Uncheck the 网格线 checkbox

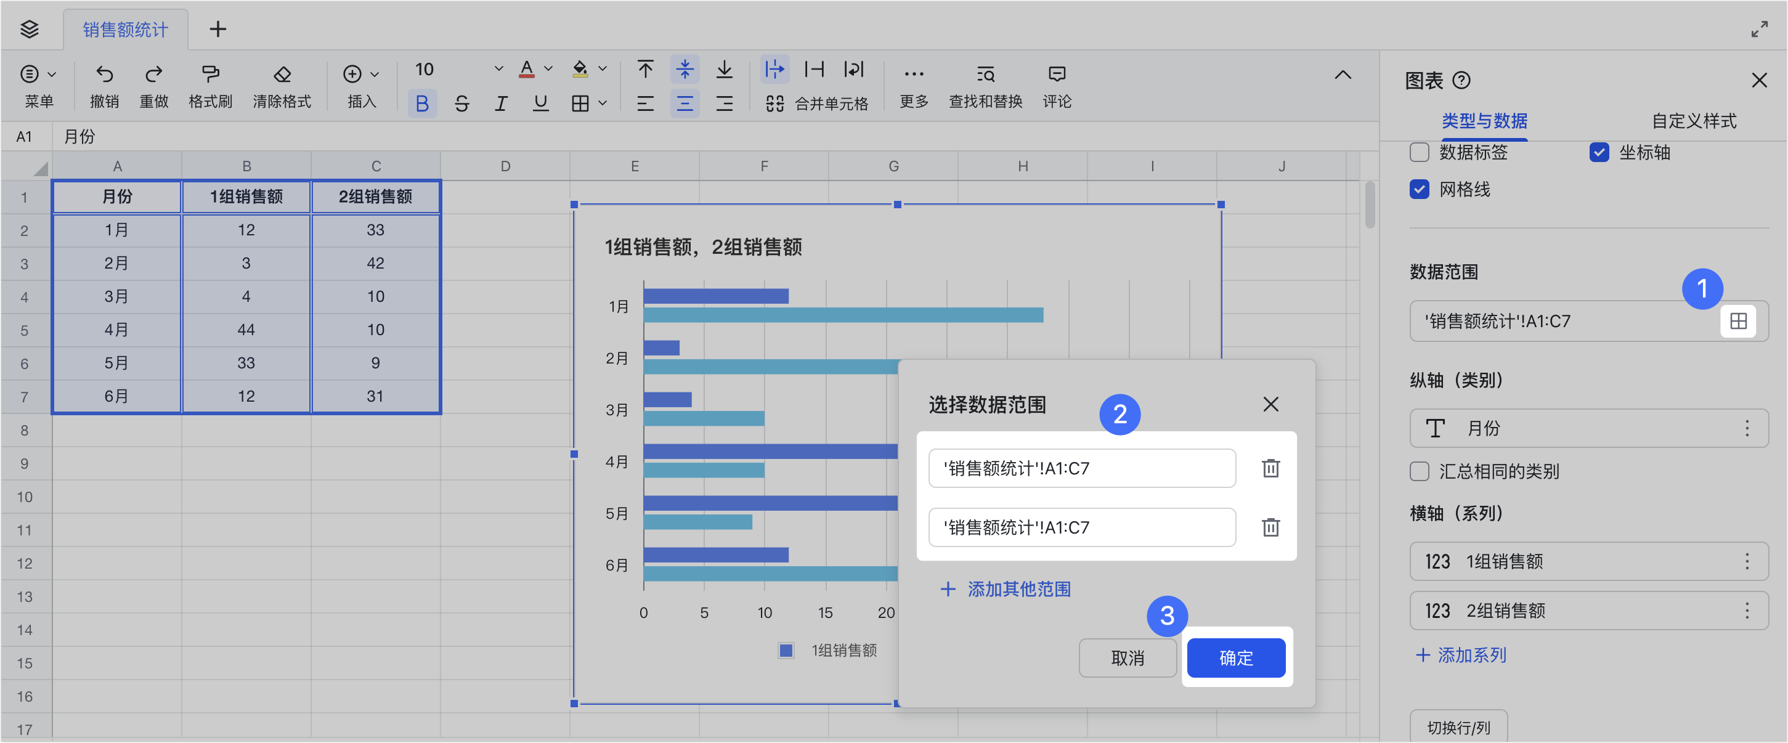(x=1420, y=189)
